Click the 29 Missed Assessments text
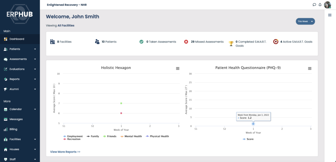Image resolution: width=336 pixels, height=162 pixels. [207, 42]
